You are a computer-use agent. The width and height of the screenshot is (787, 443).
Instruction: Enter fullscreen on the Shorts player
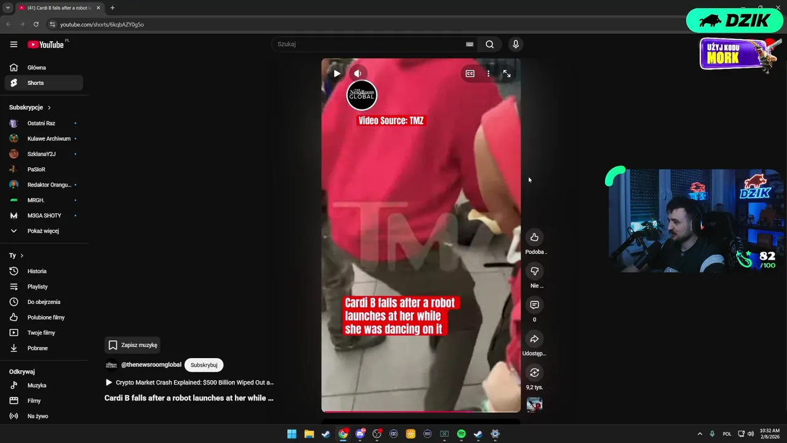coord(507,73)
